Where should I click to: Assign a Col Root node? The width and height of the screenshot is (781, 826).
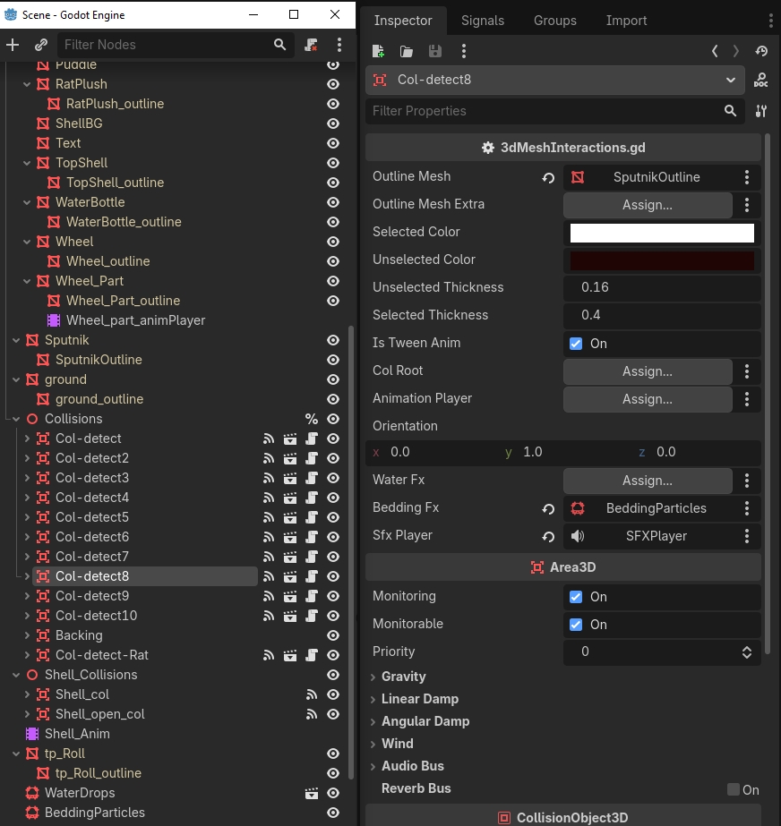pyautogui.click(x=648, y=371)
